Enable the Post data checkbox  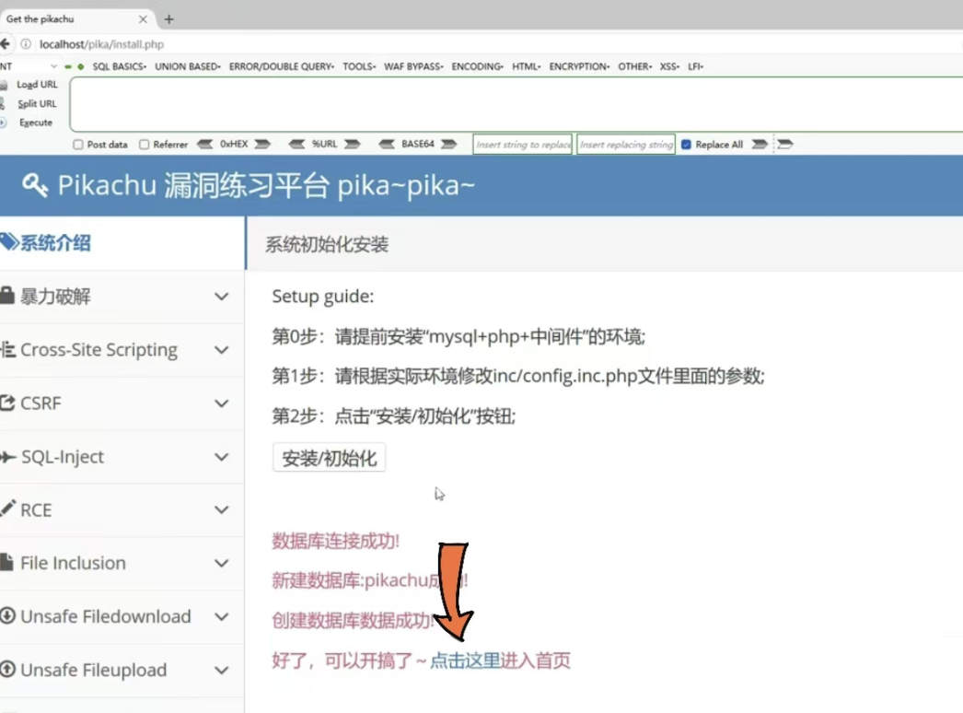coord(78,145)
